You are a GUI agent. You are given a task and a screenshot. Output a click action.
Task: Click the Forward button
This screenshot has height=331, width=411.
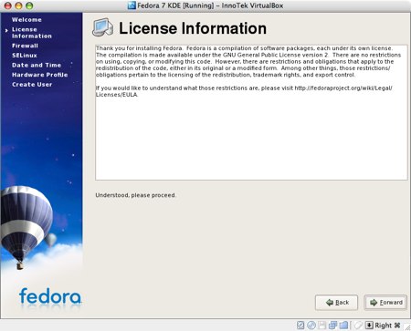(x=385, y=303)
